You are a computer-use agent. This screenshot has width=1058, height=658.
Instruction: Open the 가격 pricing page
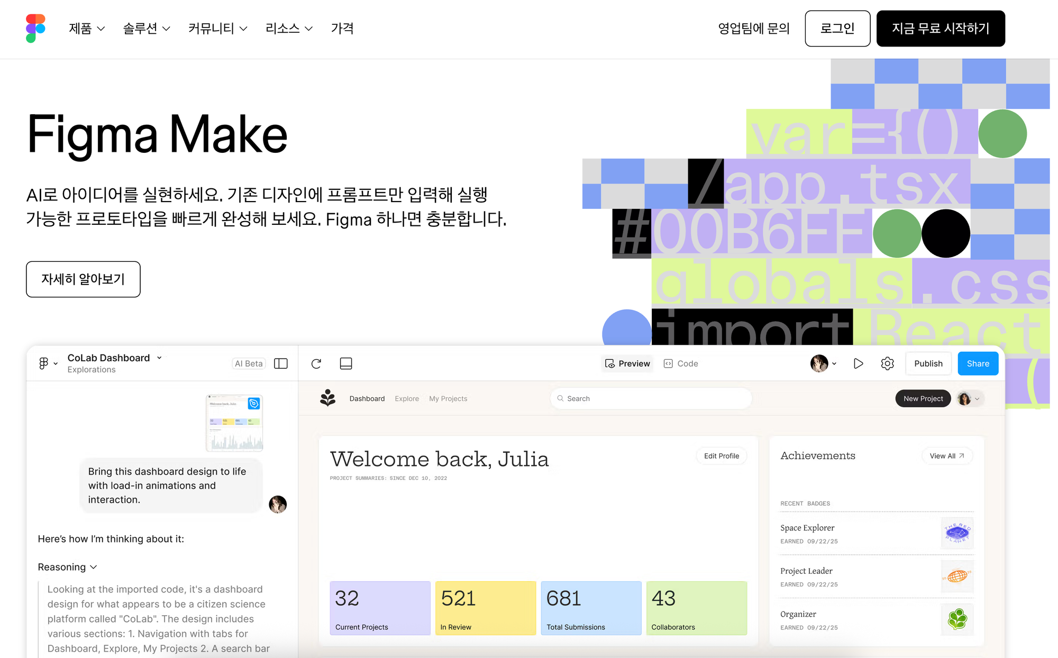point(342,29)
